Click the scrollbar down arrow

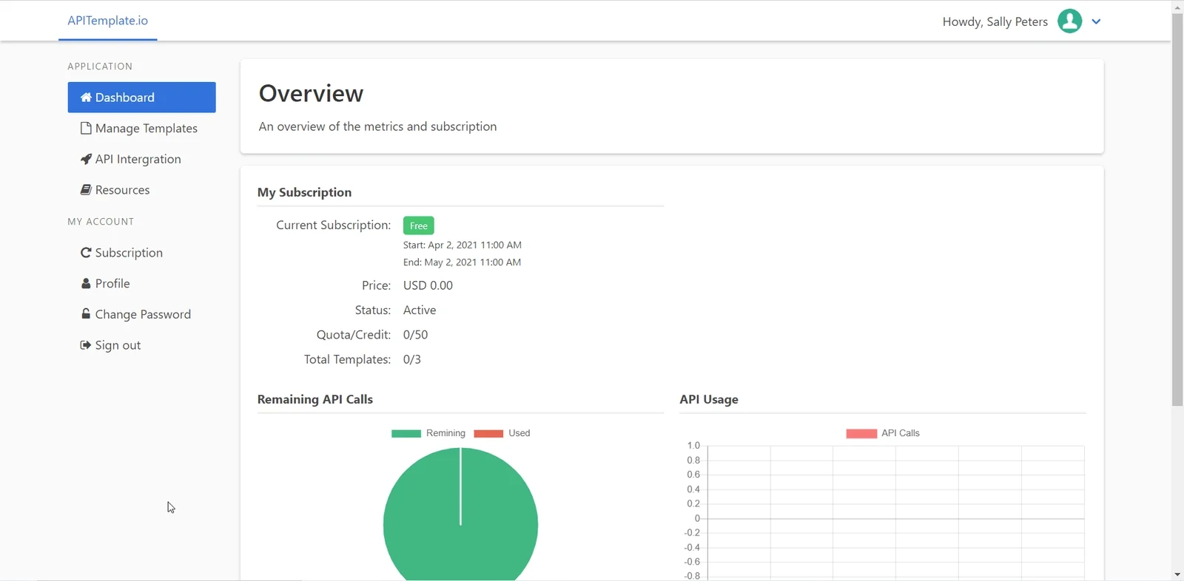pyautogui.click(x=1177, y=574)
